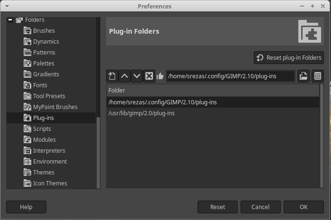Click the folder list vertical scrollbar
This screenshot has height=220, width=331.
322,136
